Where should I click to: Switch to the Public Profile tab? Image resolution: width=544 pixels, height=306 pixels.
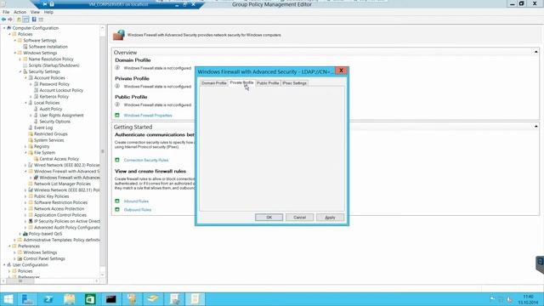coord(268,83)
